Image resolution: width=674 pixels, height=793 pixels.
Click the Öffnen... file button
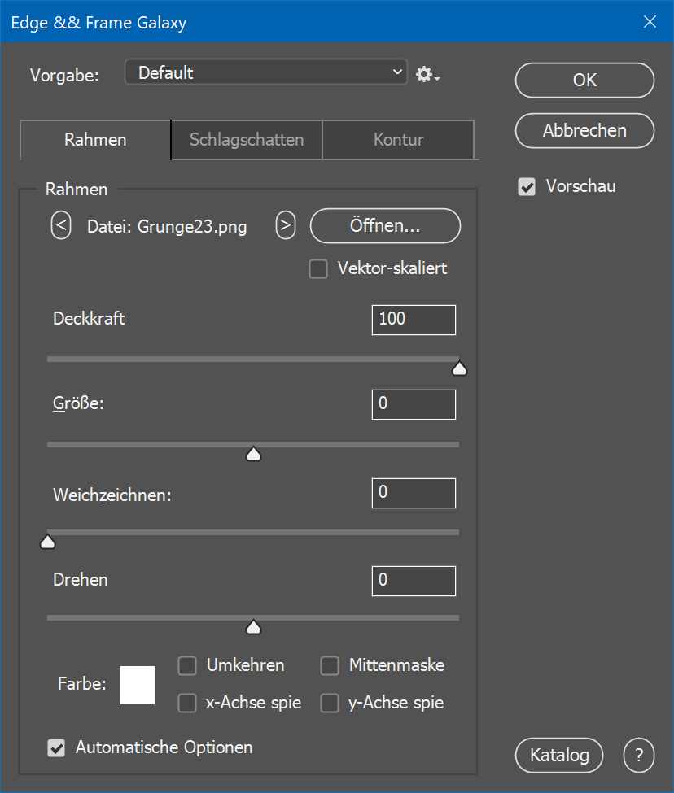tap(385, 226)
